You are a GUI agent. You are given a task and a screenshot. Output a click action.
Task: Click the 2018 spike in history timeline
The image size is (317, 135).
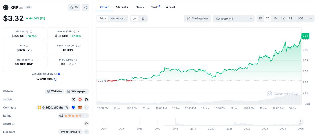point(175,122)
